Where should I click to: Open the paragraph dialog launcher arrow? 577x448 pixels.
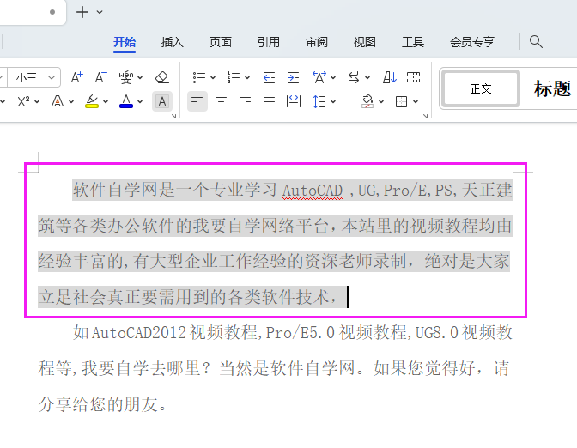tap(425, 116)
